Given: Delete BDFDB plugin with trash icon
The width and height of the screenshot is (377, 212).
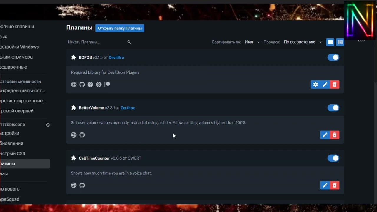Looking at the screenshot, I should 335,85.
